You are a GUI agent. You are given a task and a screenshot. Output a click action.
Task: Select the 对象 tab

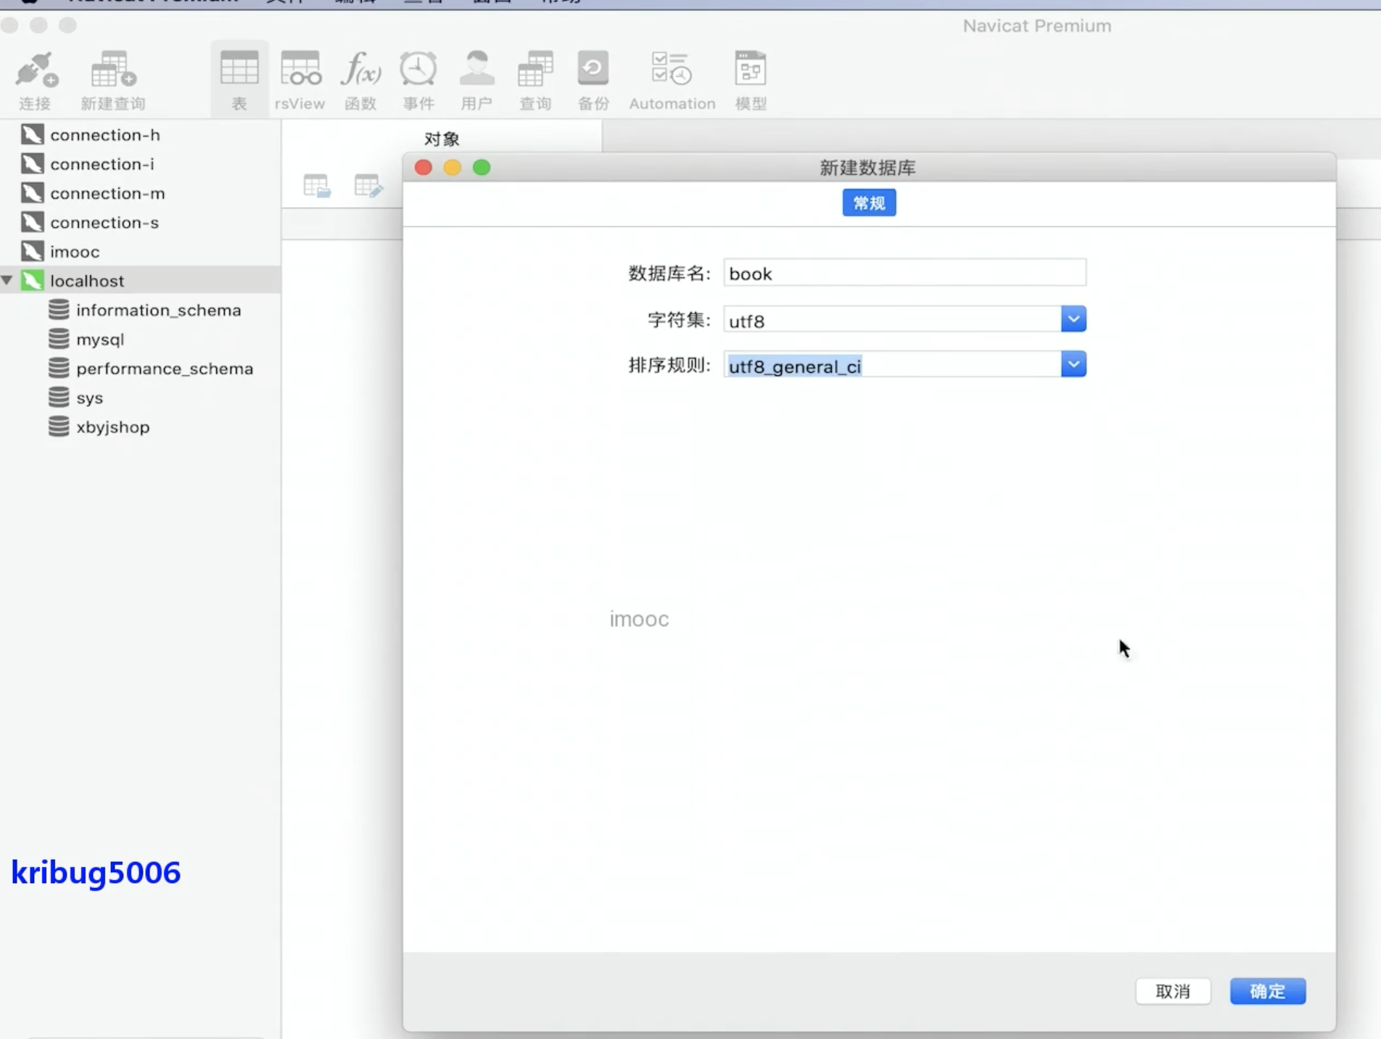coord(442,139)
